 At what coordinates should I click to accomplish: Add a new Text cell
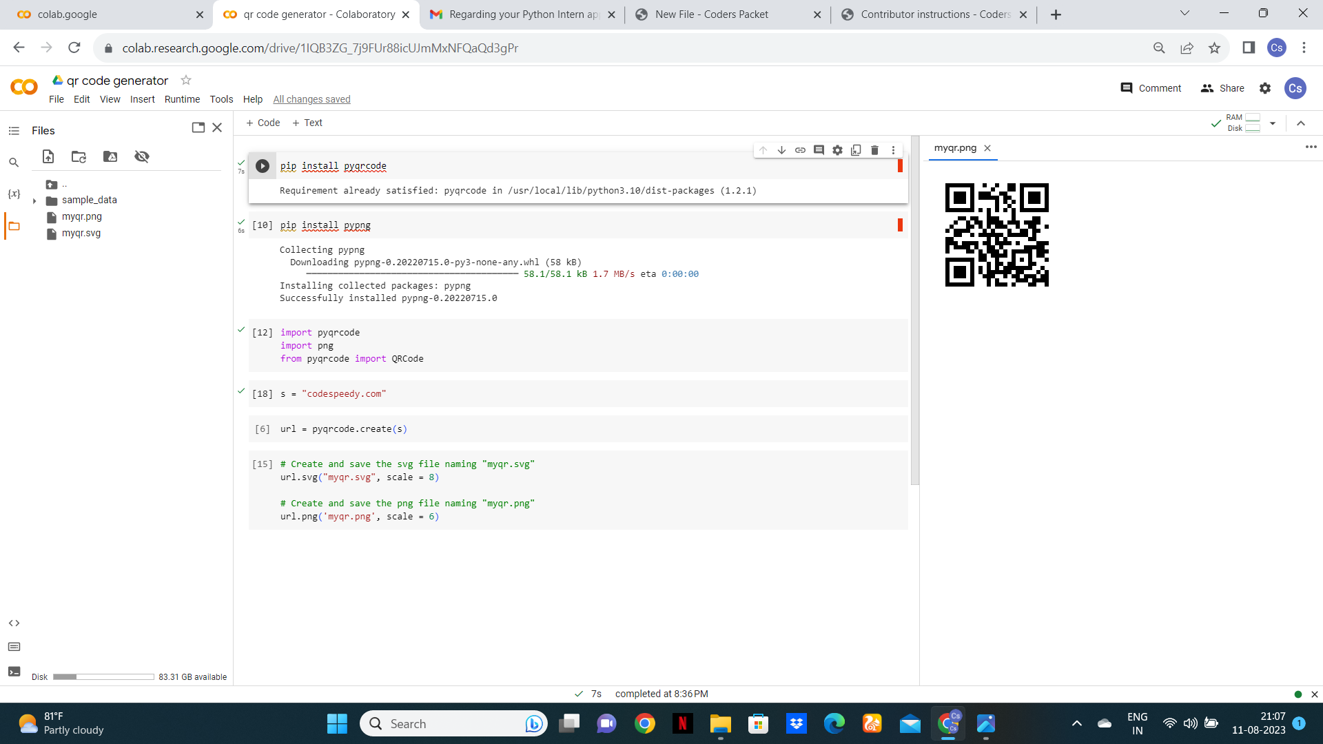[307, 123]
